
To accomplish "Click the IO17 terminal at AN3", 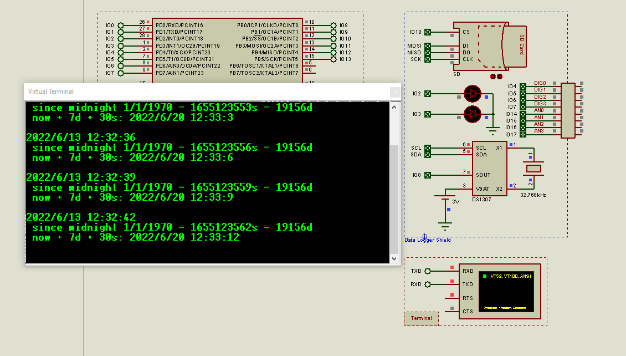I will [x=523, y=135].
